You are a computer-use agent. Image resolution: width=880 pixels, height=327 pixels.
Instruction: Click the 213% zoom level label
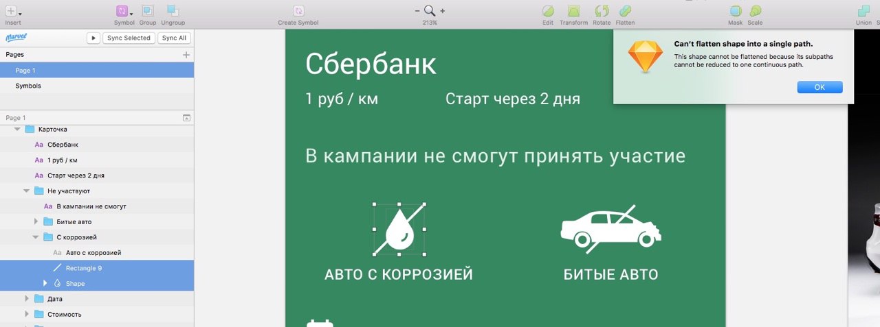pos(430,23)
